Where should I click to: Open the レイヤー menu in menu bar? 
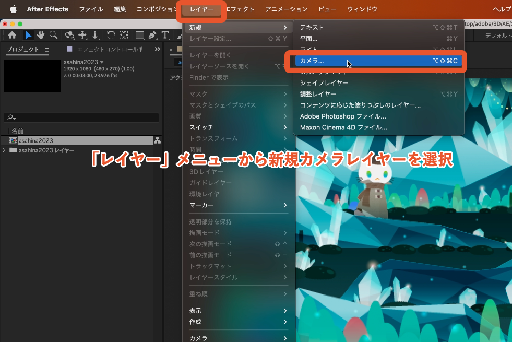[201, 9]
